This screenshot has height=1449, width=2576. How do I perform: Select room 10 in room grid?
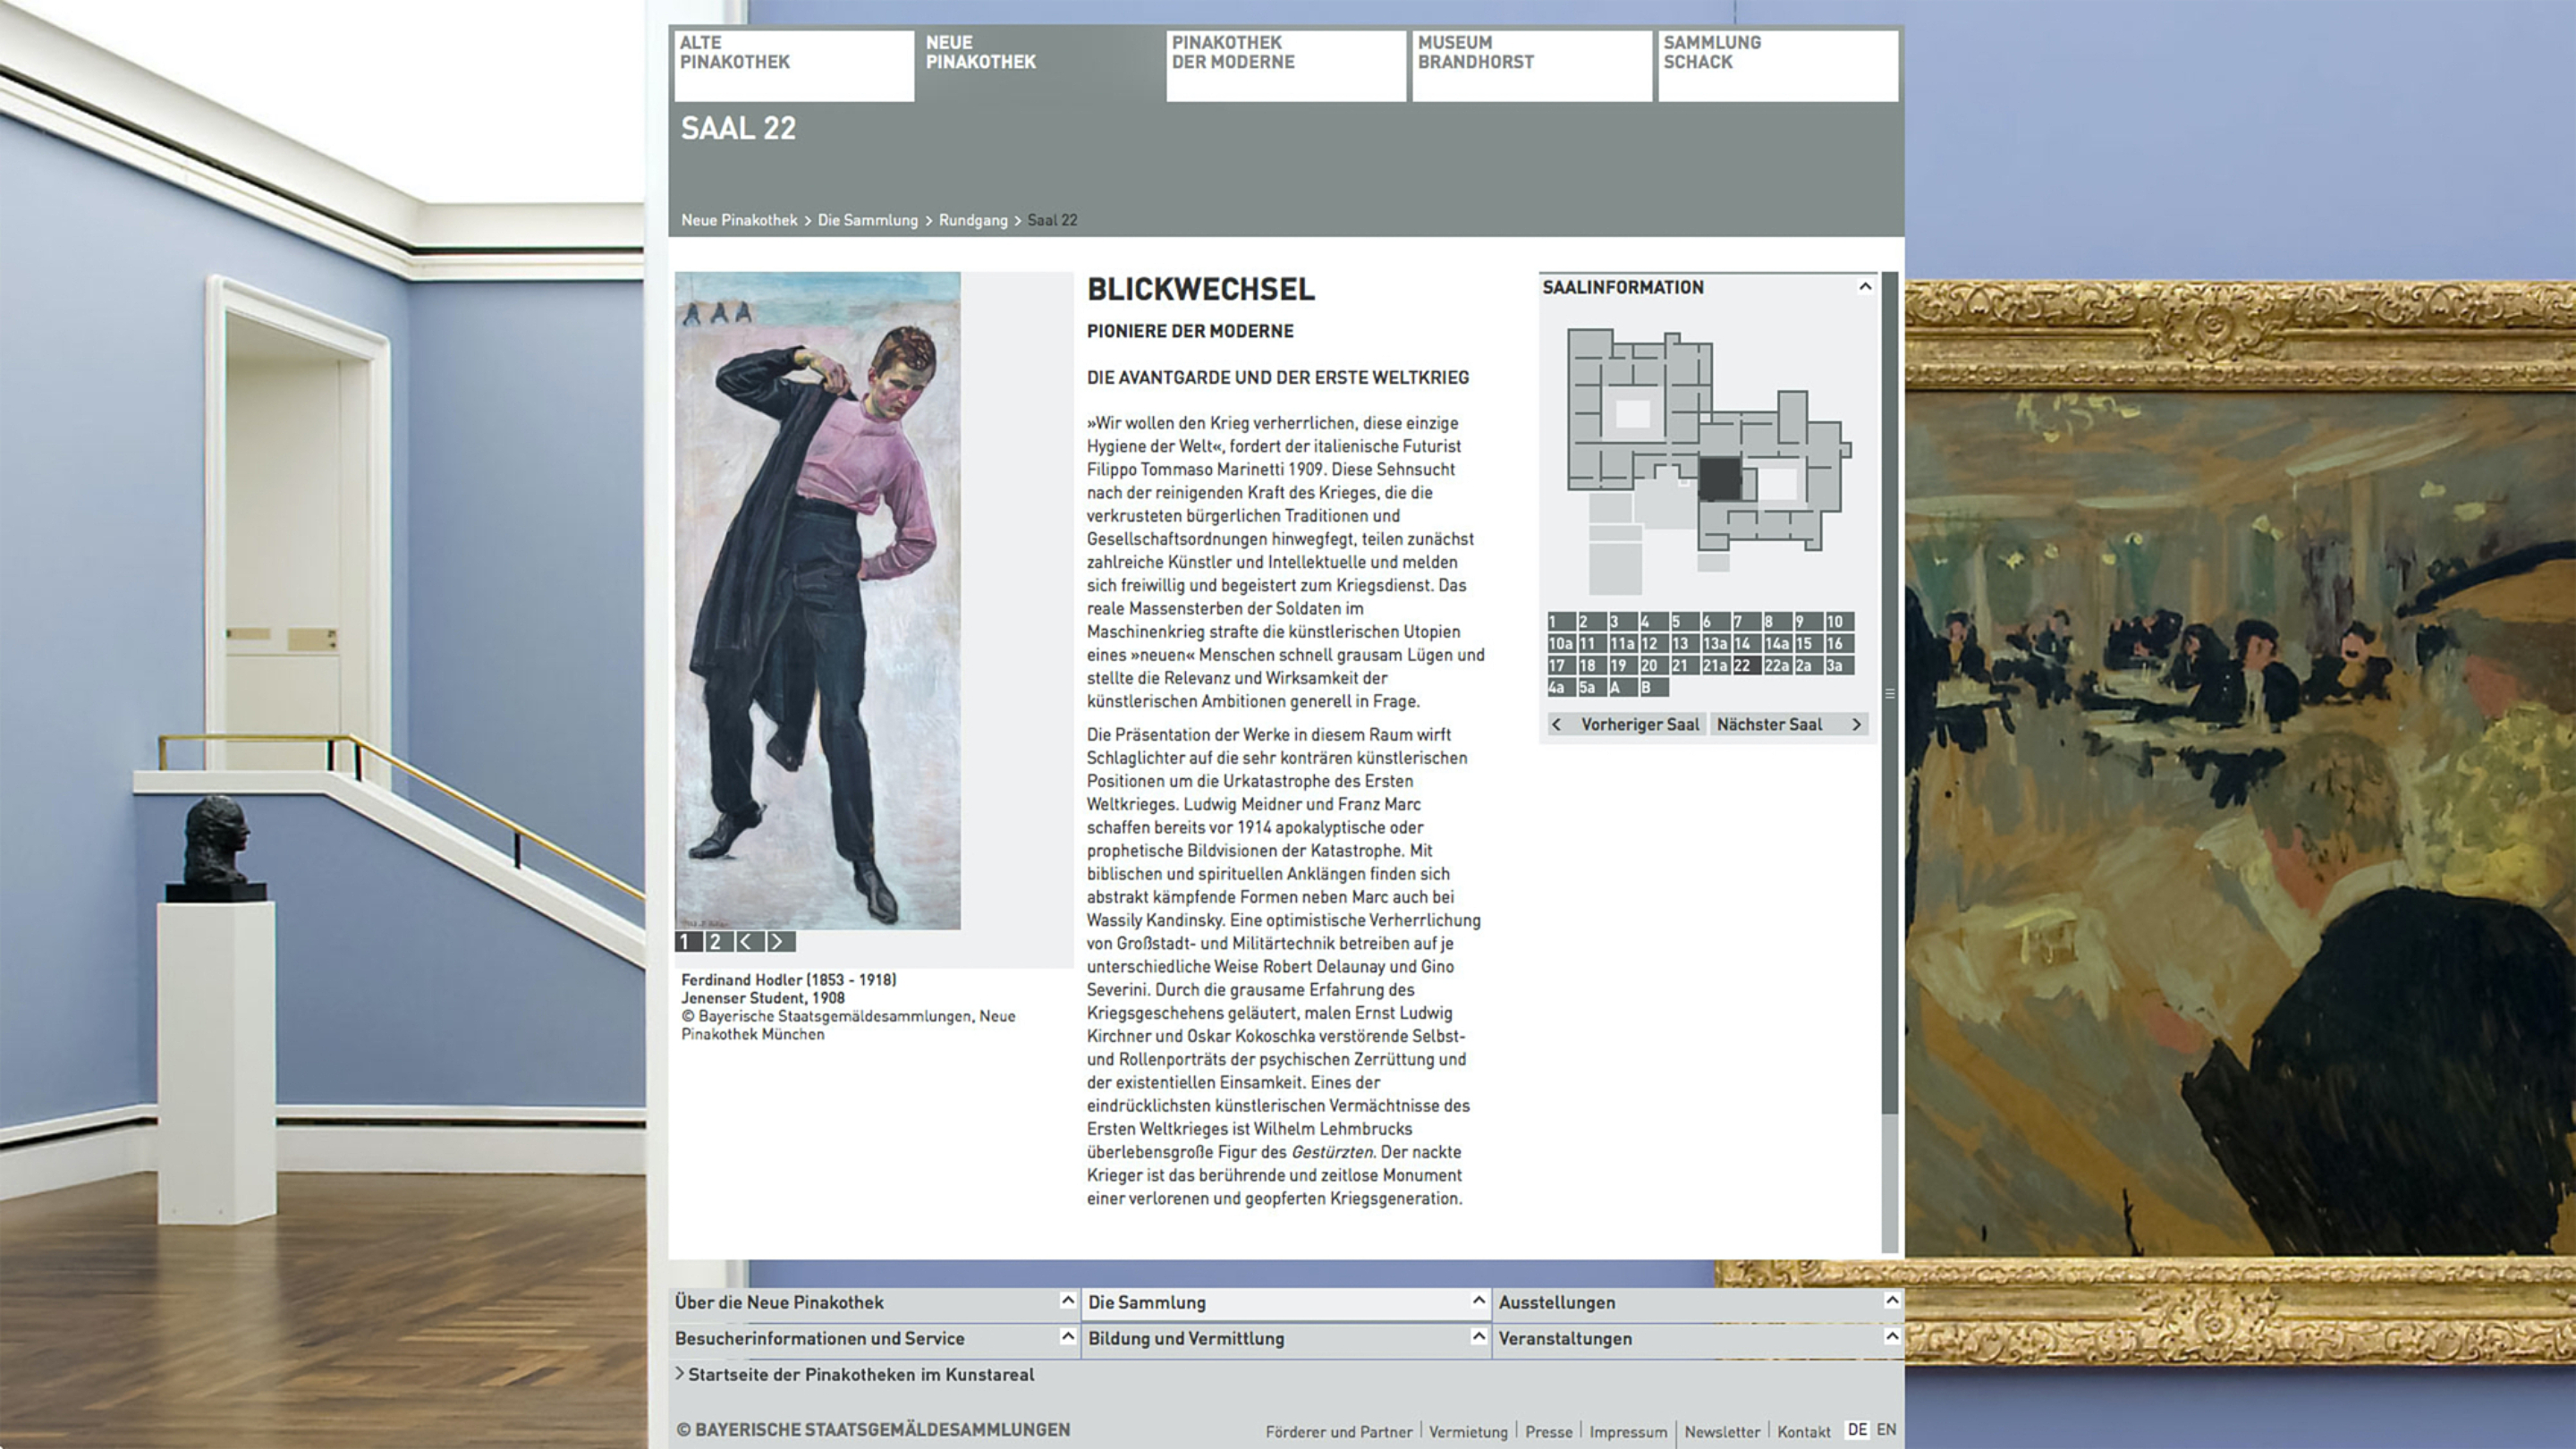(x=1841, y=622)
